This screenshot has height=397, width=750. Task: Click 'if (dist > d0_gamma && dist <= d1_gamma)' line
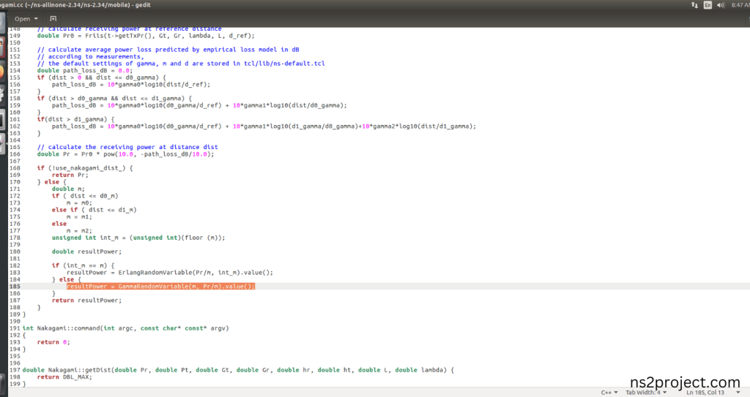(x=114, y=99)
